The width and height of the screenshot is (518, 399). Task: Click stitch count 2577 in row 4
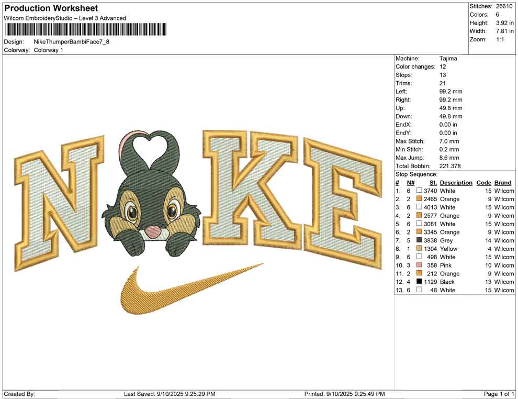point(431,216)
